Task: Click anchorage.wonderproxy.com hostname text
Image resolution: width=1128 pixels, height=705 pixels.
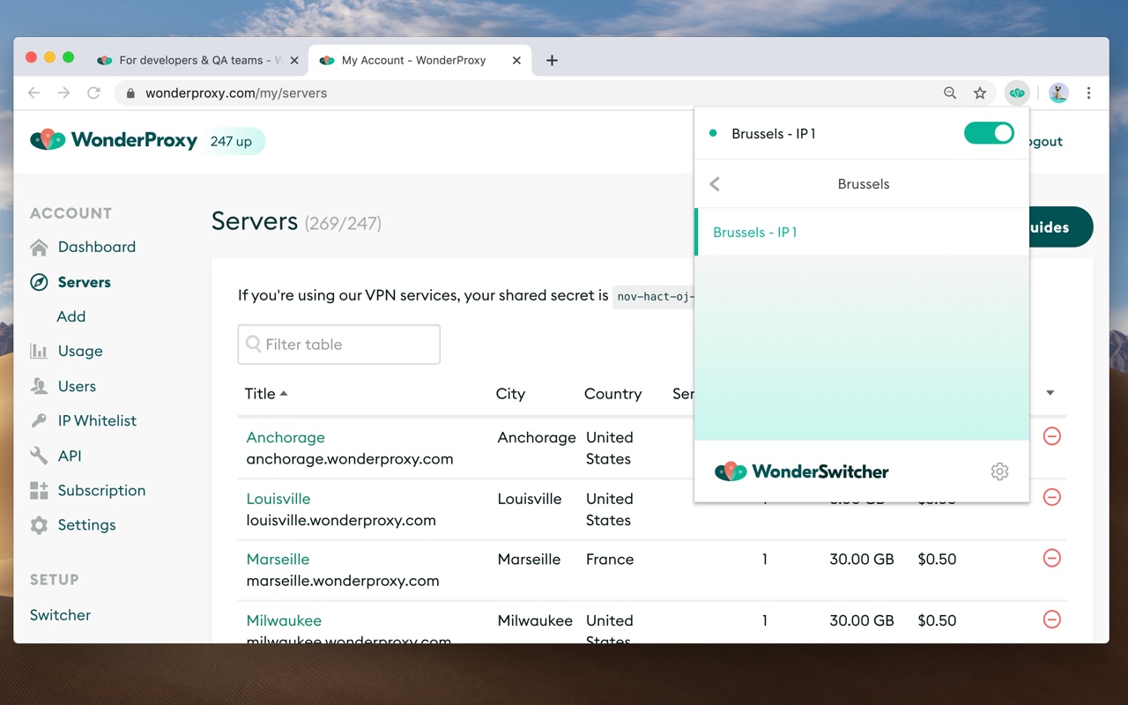Action: (350, 459)
